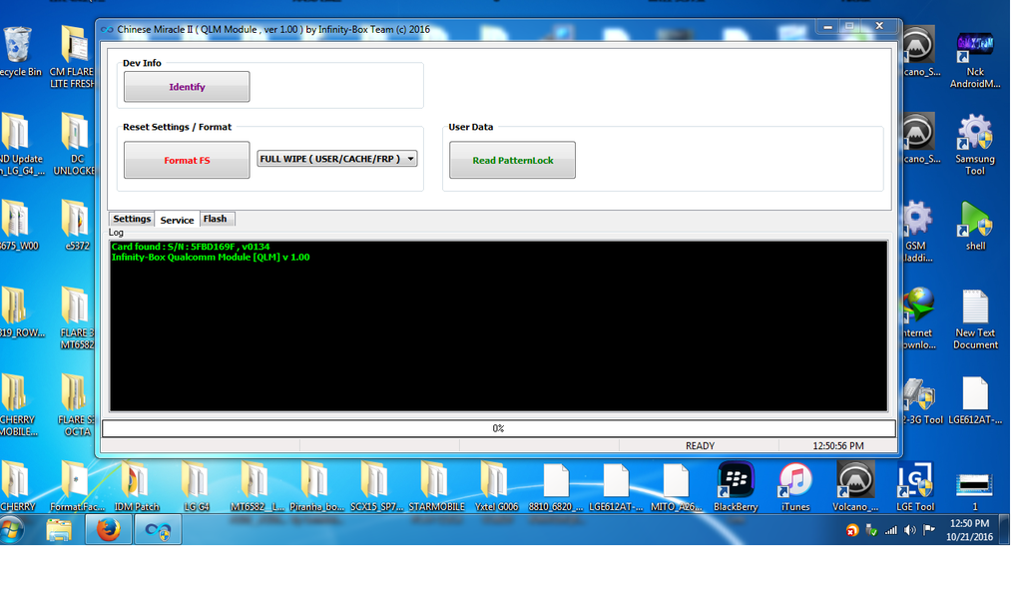The height and width of the screenshot is (613, 1022).
Task: Open the Internet Download Manager shortcut
Action: [919, 318]
